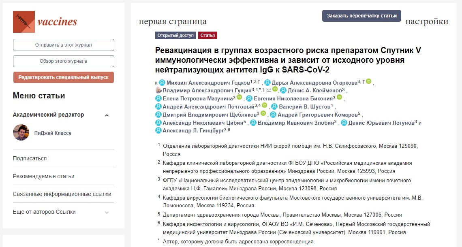Click Редактировать специальный выпуск button
The height and width of the screenshot is (247, 462).
click(63, 77)
